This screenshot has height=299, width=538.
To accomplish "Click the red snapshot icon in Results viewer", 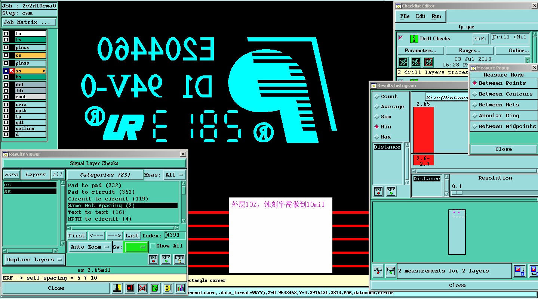I will coord(130,288).
